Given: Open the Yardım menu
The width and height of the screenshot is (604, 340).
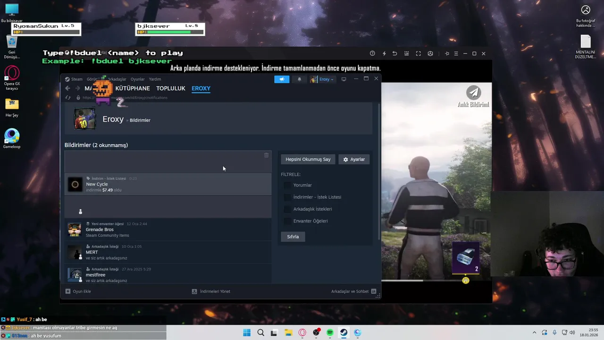Looking at the screenshot, I should (155, 79).
